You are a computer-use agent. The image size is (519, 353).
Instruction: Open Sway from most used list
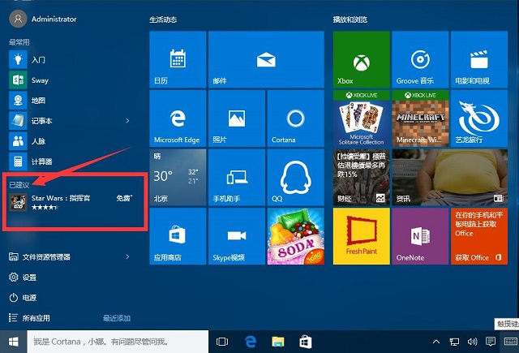70,80
